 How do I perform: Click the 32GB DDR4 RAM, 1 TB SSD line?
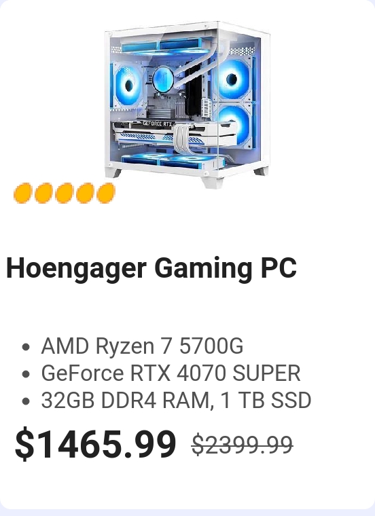(176, 400)
